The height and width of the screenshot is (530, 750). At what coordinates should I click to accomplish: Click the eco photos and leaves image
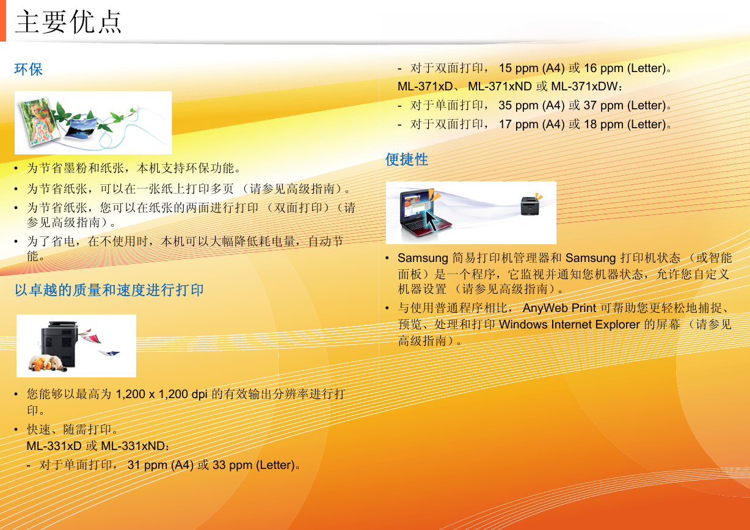pos(93,123)
